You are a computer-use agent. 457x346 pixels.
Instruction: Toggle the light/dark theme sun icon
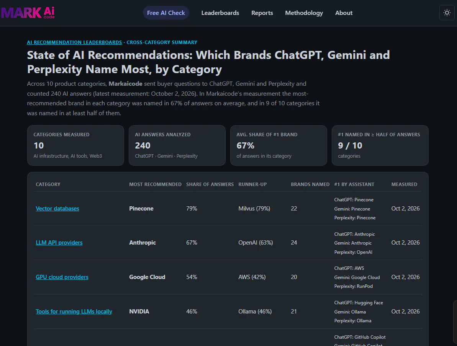coord(447,13)
